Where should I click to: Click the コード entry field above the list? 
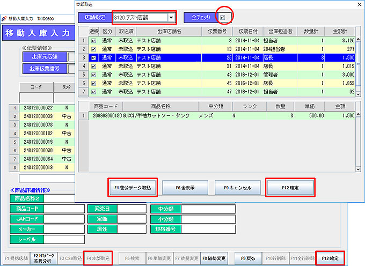36,98
